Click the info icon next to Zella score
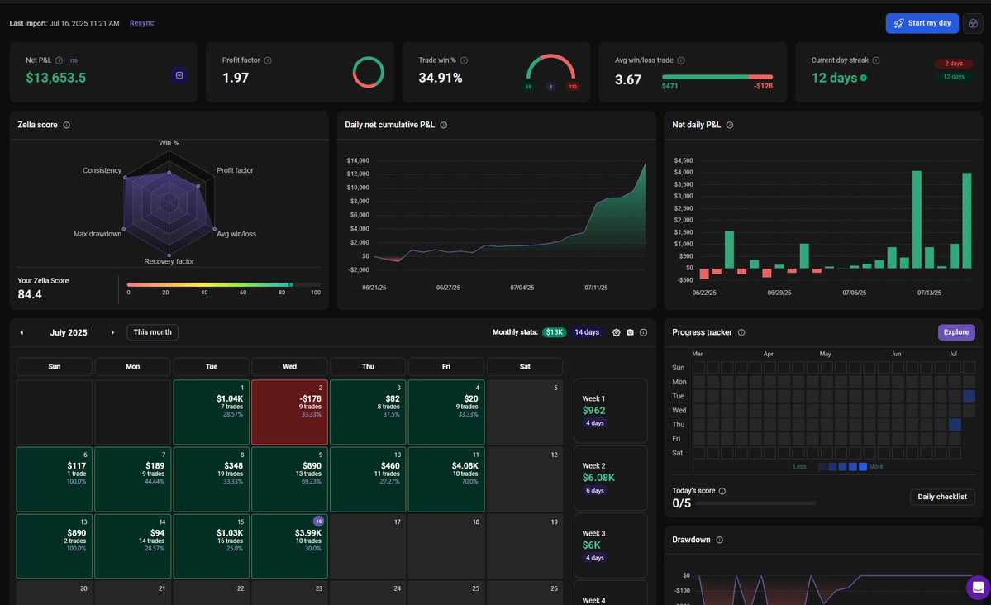The image size is (991, 605). click(66, 125)
